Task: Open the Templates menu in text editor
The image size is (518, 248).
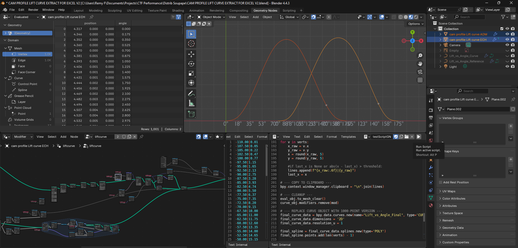Action: (x=348, y=137)
